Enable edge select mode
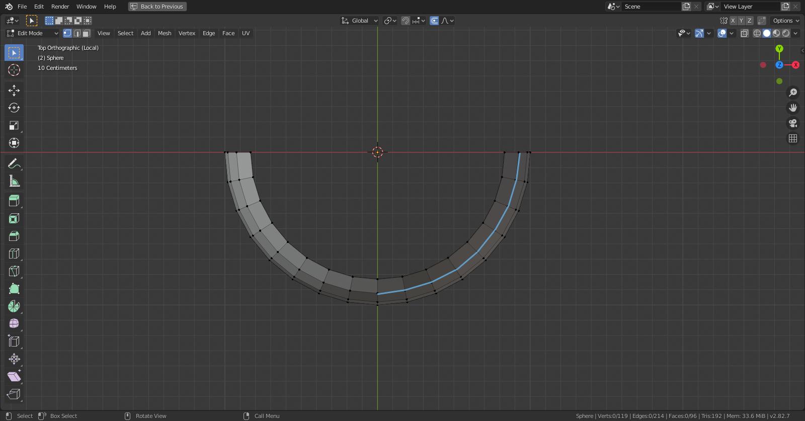Viewport: 805px width, 421px height. click(x=77, y=33)
